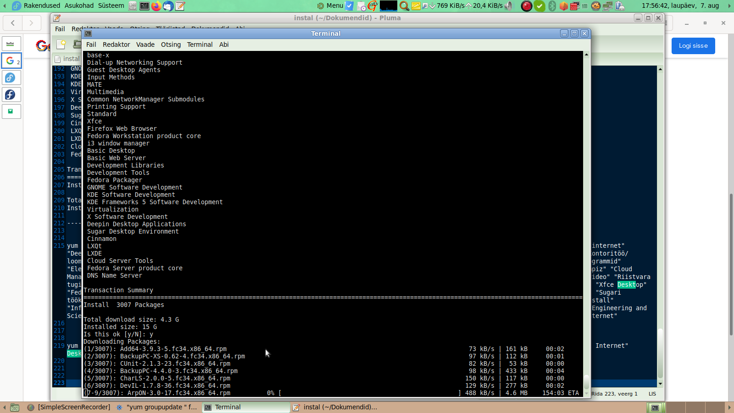
Task: Click the volume speaker icon in the panel
Action: click(x=509, y=6)
